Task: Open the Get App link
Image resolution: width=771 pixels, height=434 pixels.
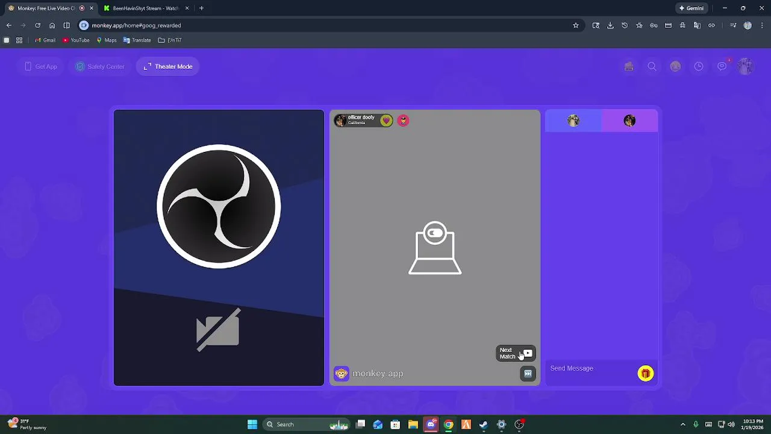Action: [x=41, y=66]
